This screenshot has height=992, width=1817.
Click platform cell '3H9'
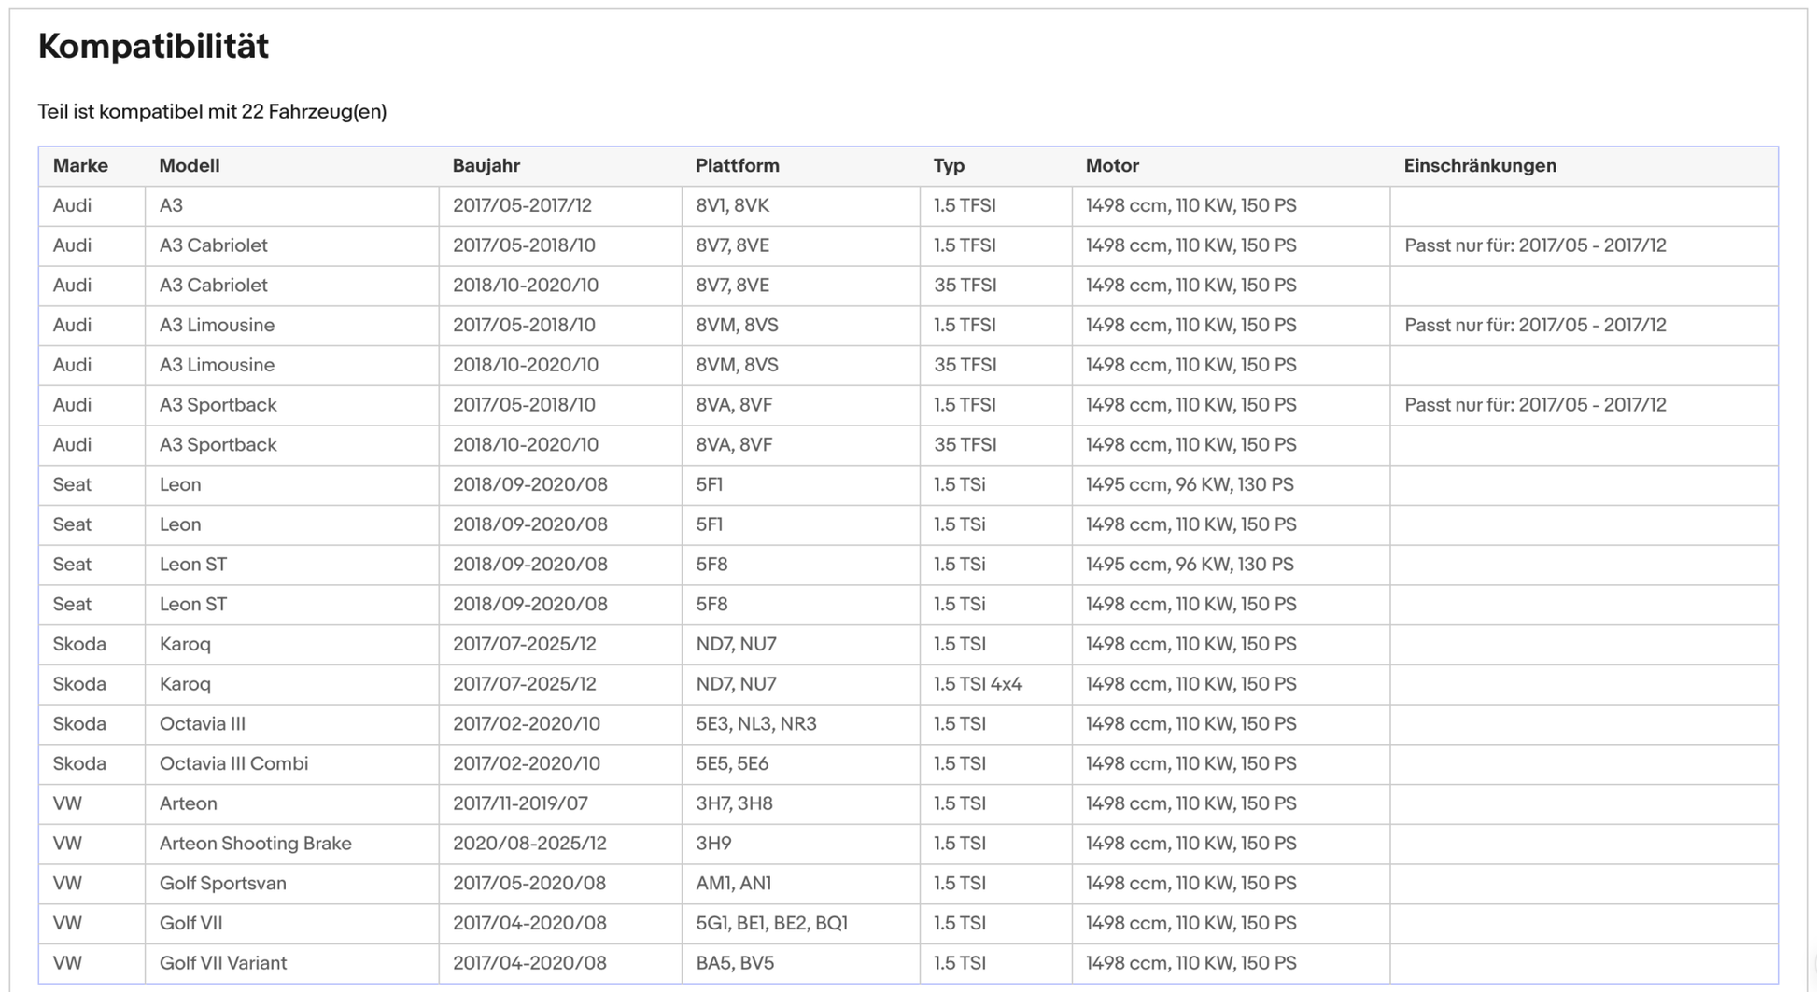713,844
